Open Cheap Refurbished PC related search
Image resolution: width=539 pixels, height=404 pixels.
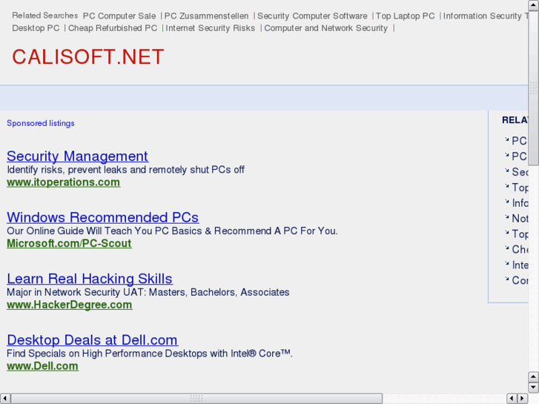113,28
